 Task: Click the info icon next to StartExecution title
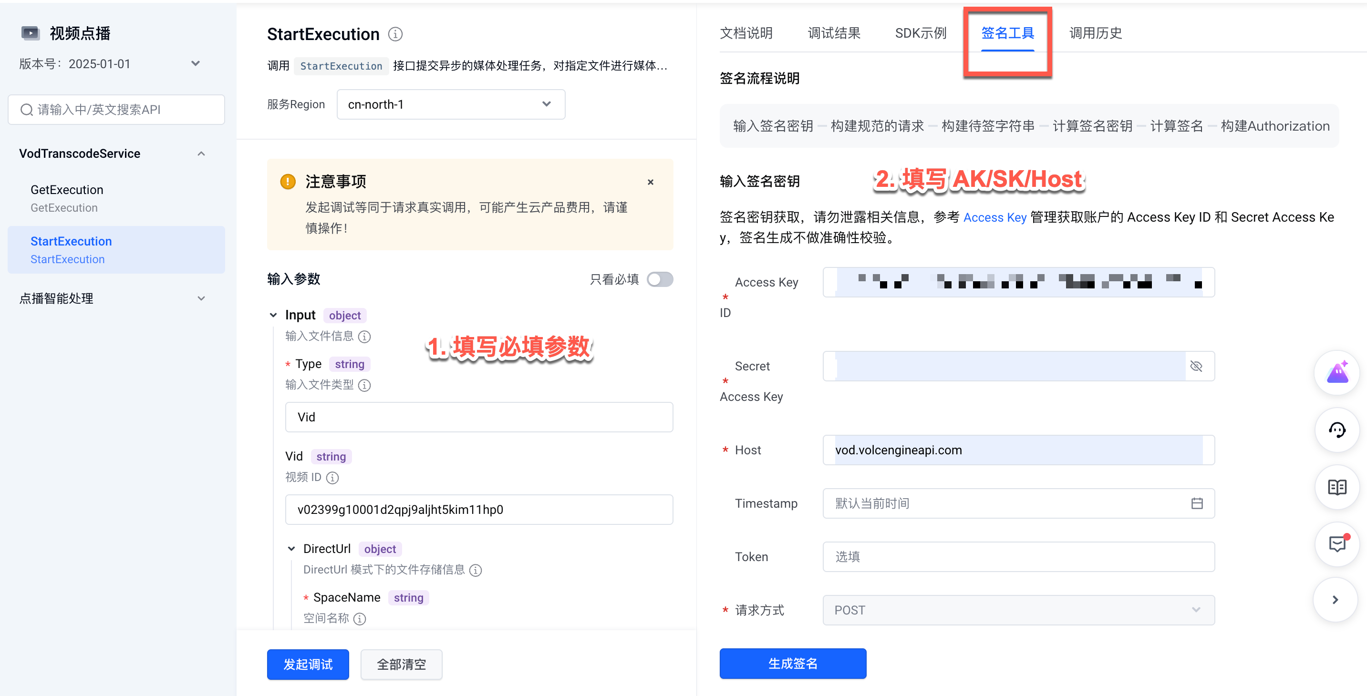click(395, 34)
